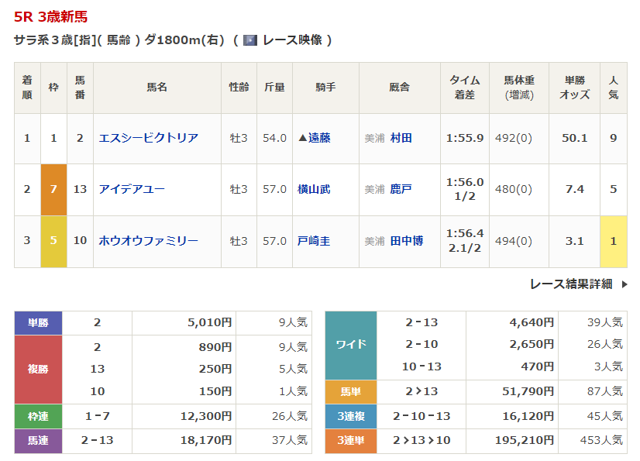Click the 3連単 payout label
The height and width of the screenshot is (461, 640).
[350, 440]
